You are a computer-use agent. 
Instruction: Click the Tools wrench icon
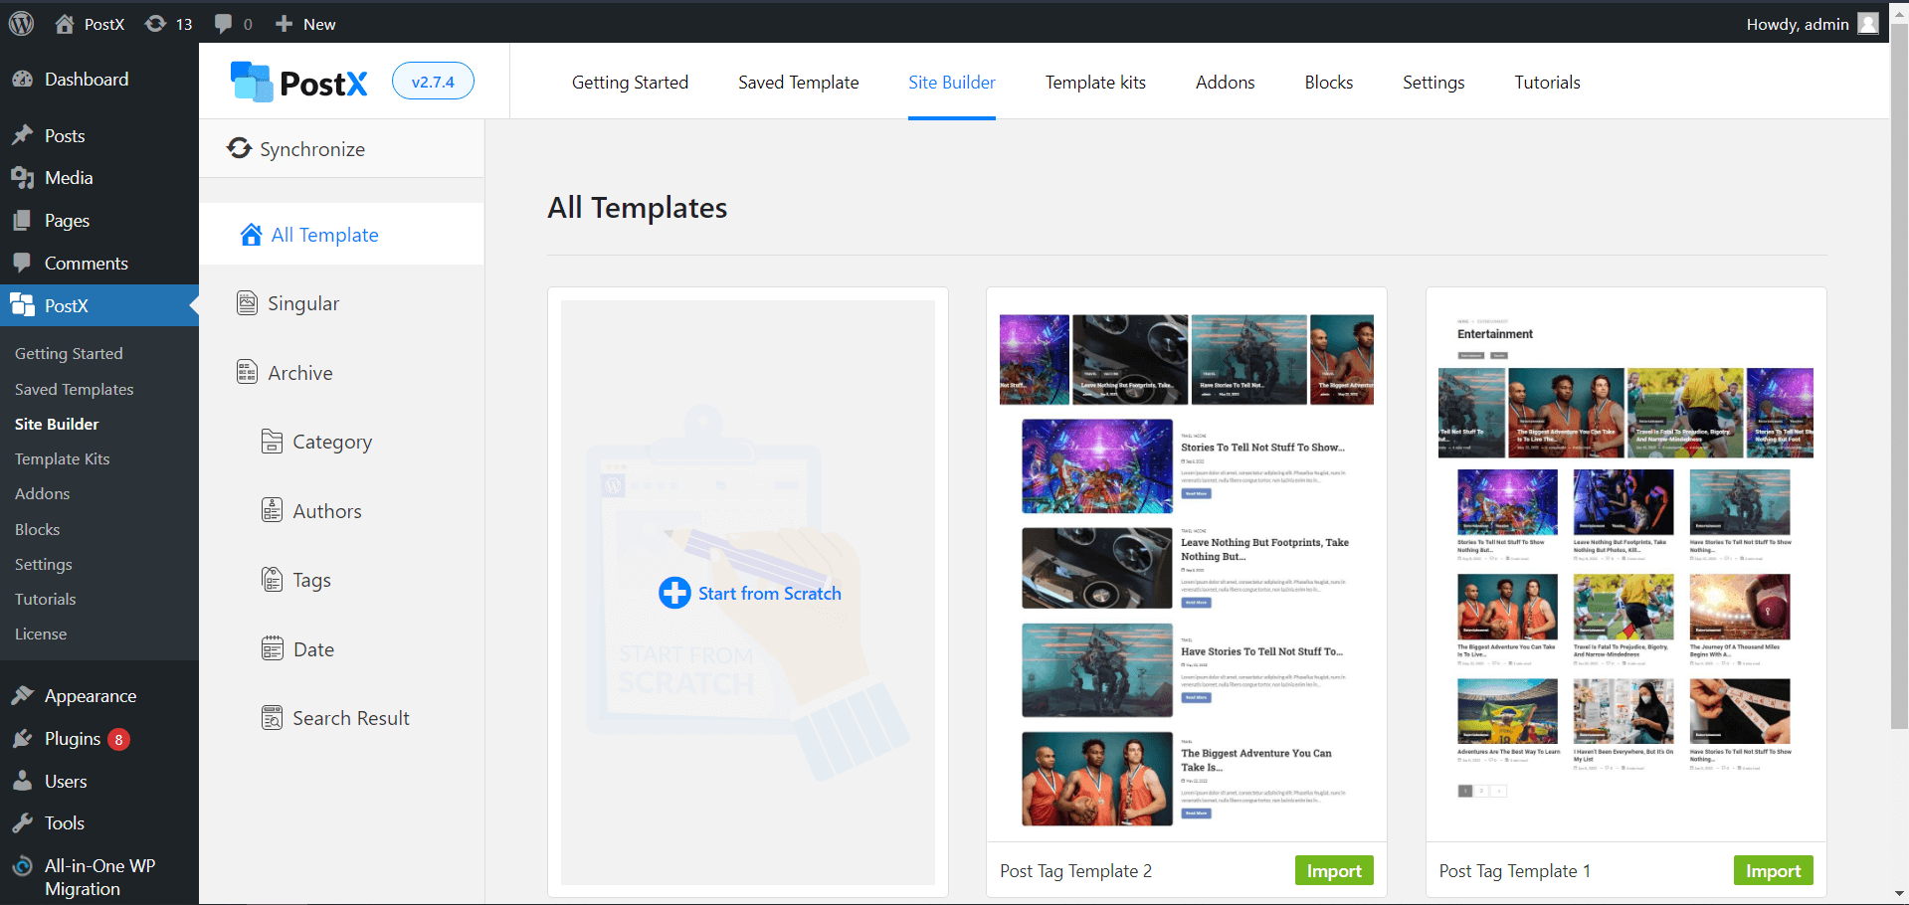[22, 823]
